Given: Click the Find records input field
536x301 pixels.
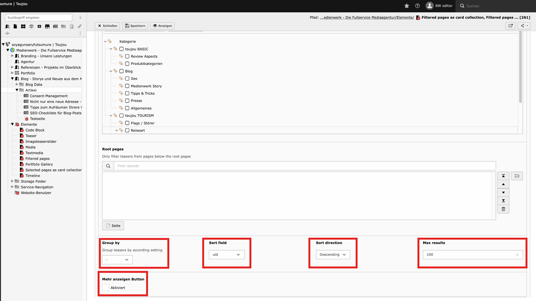Looking at the screenshot, I should click(x=304, y=166).
